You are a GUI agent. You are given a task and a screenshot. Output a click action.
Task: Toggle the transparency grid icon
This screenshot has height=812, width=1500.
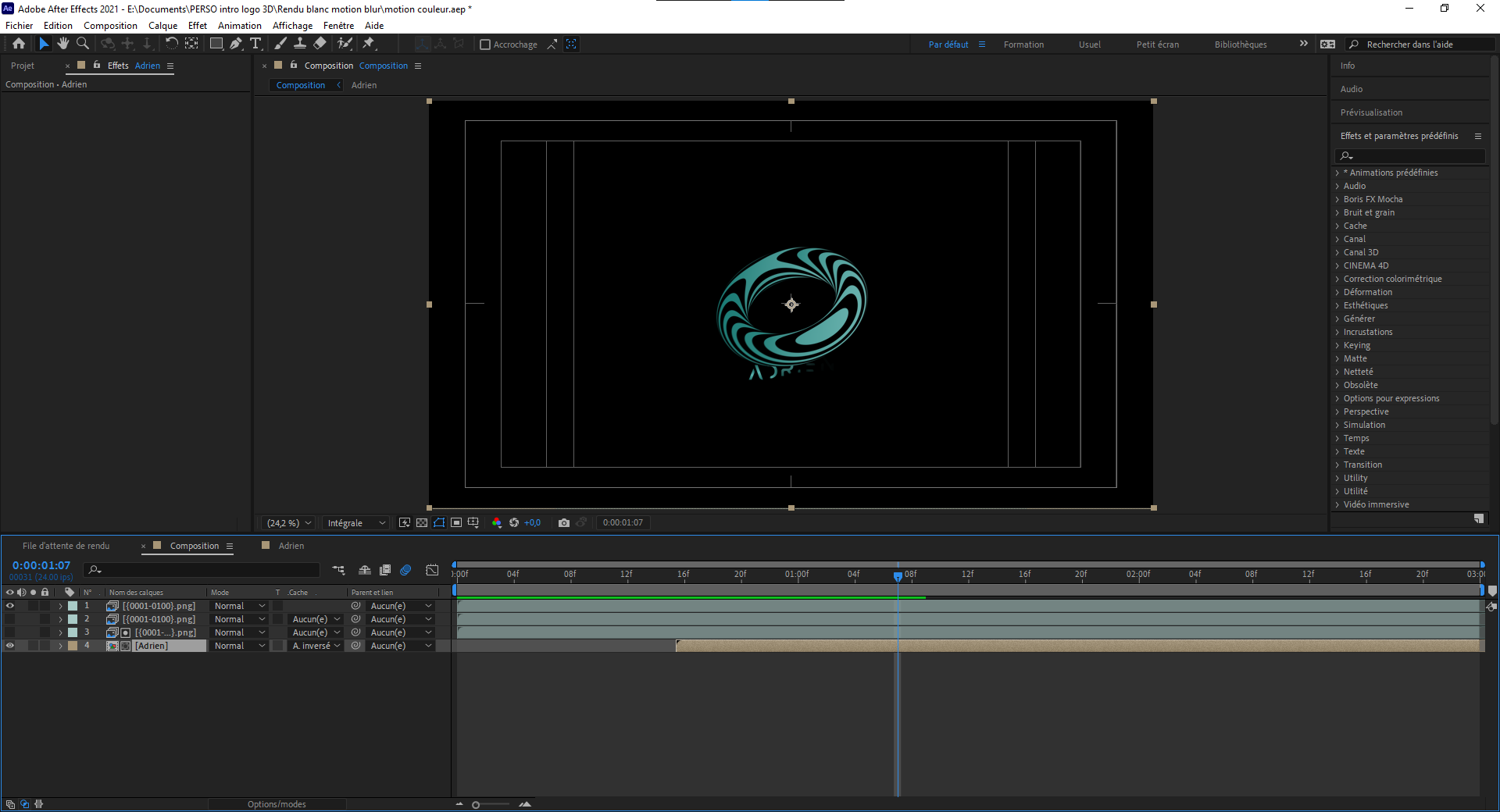422,523
